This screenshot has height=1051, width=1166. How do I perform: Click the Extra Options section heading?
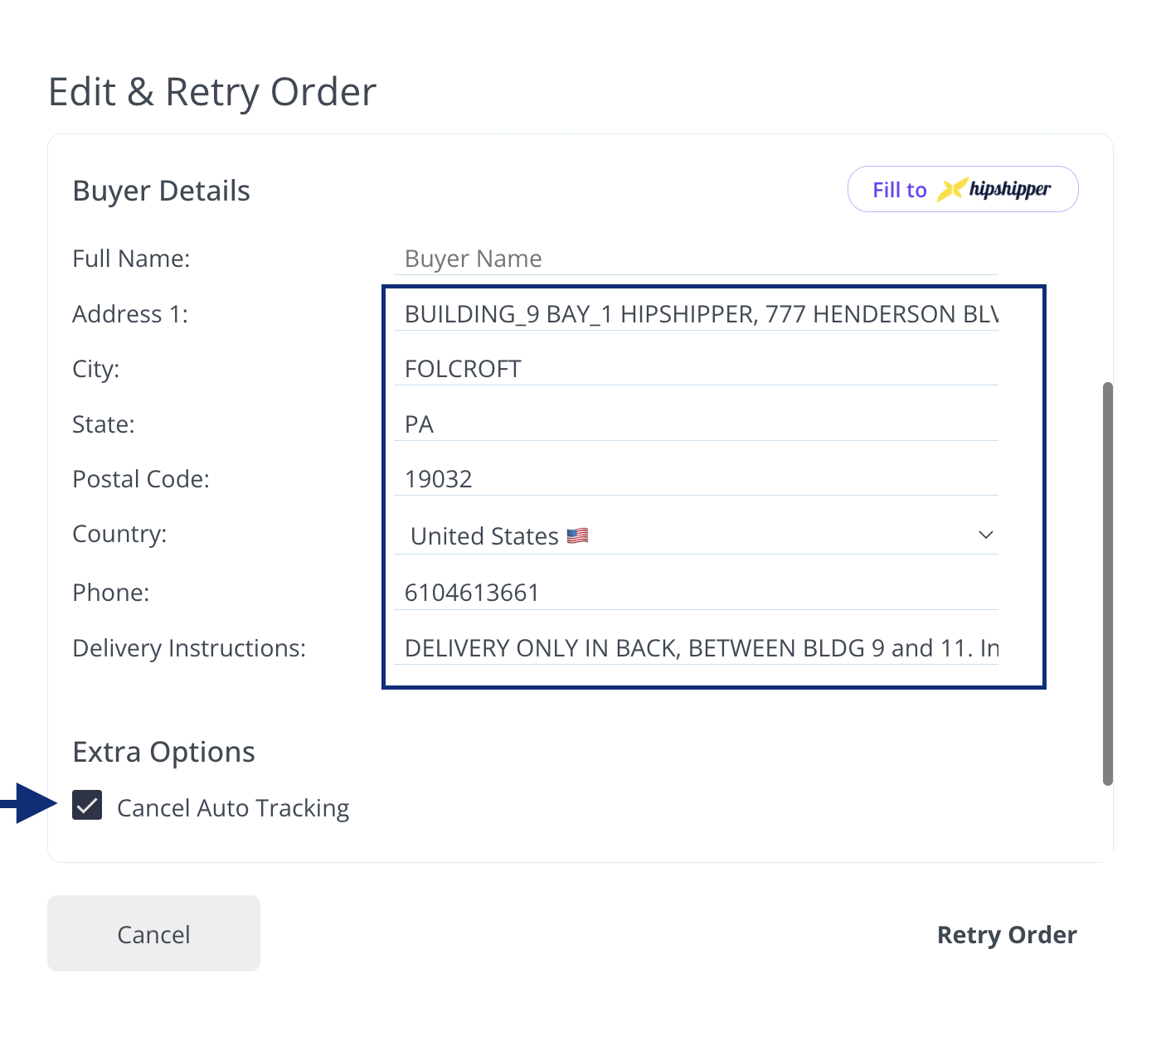(x=163, y=752)
